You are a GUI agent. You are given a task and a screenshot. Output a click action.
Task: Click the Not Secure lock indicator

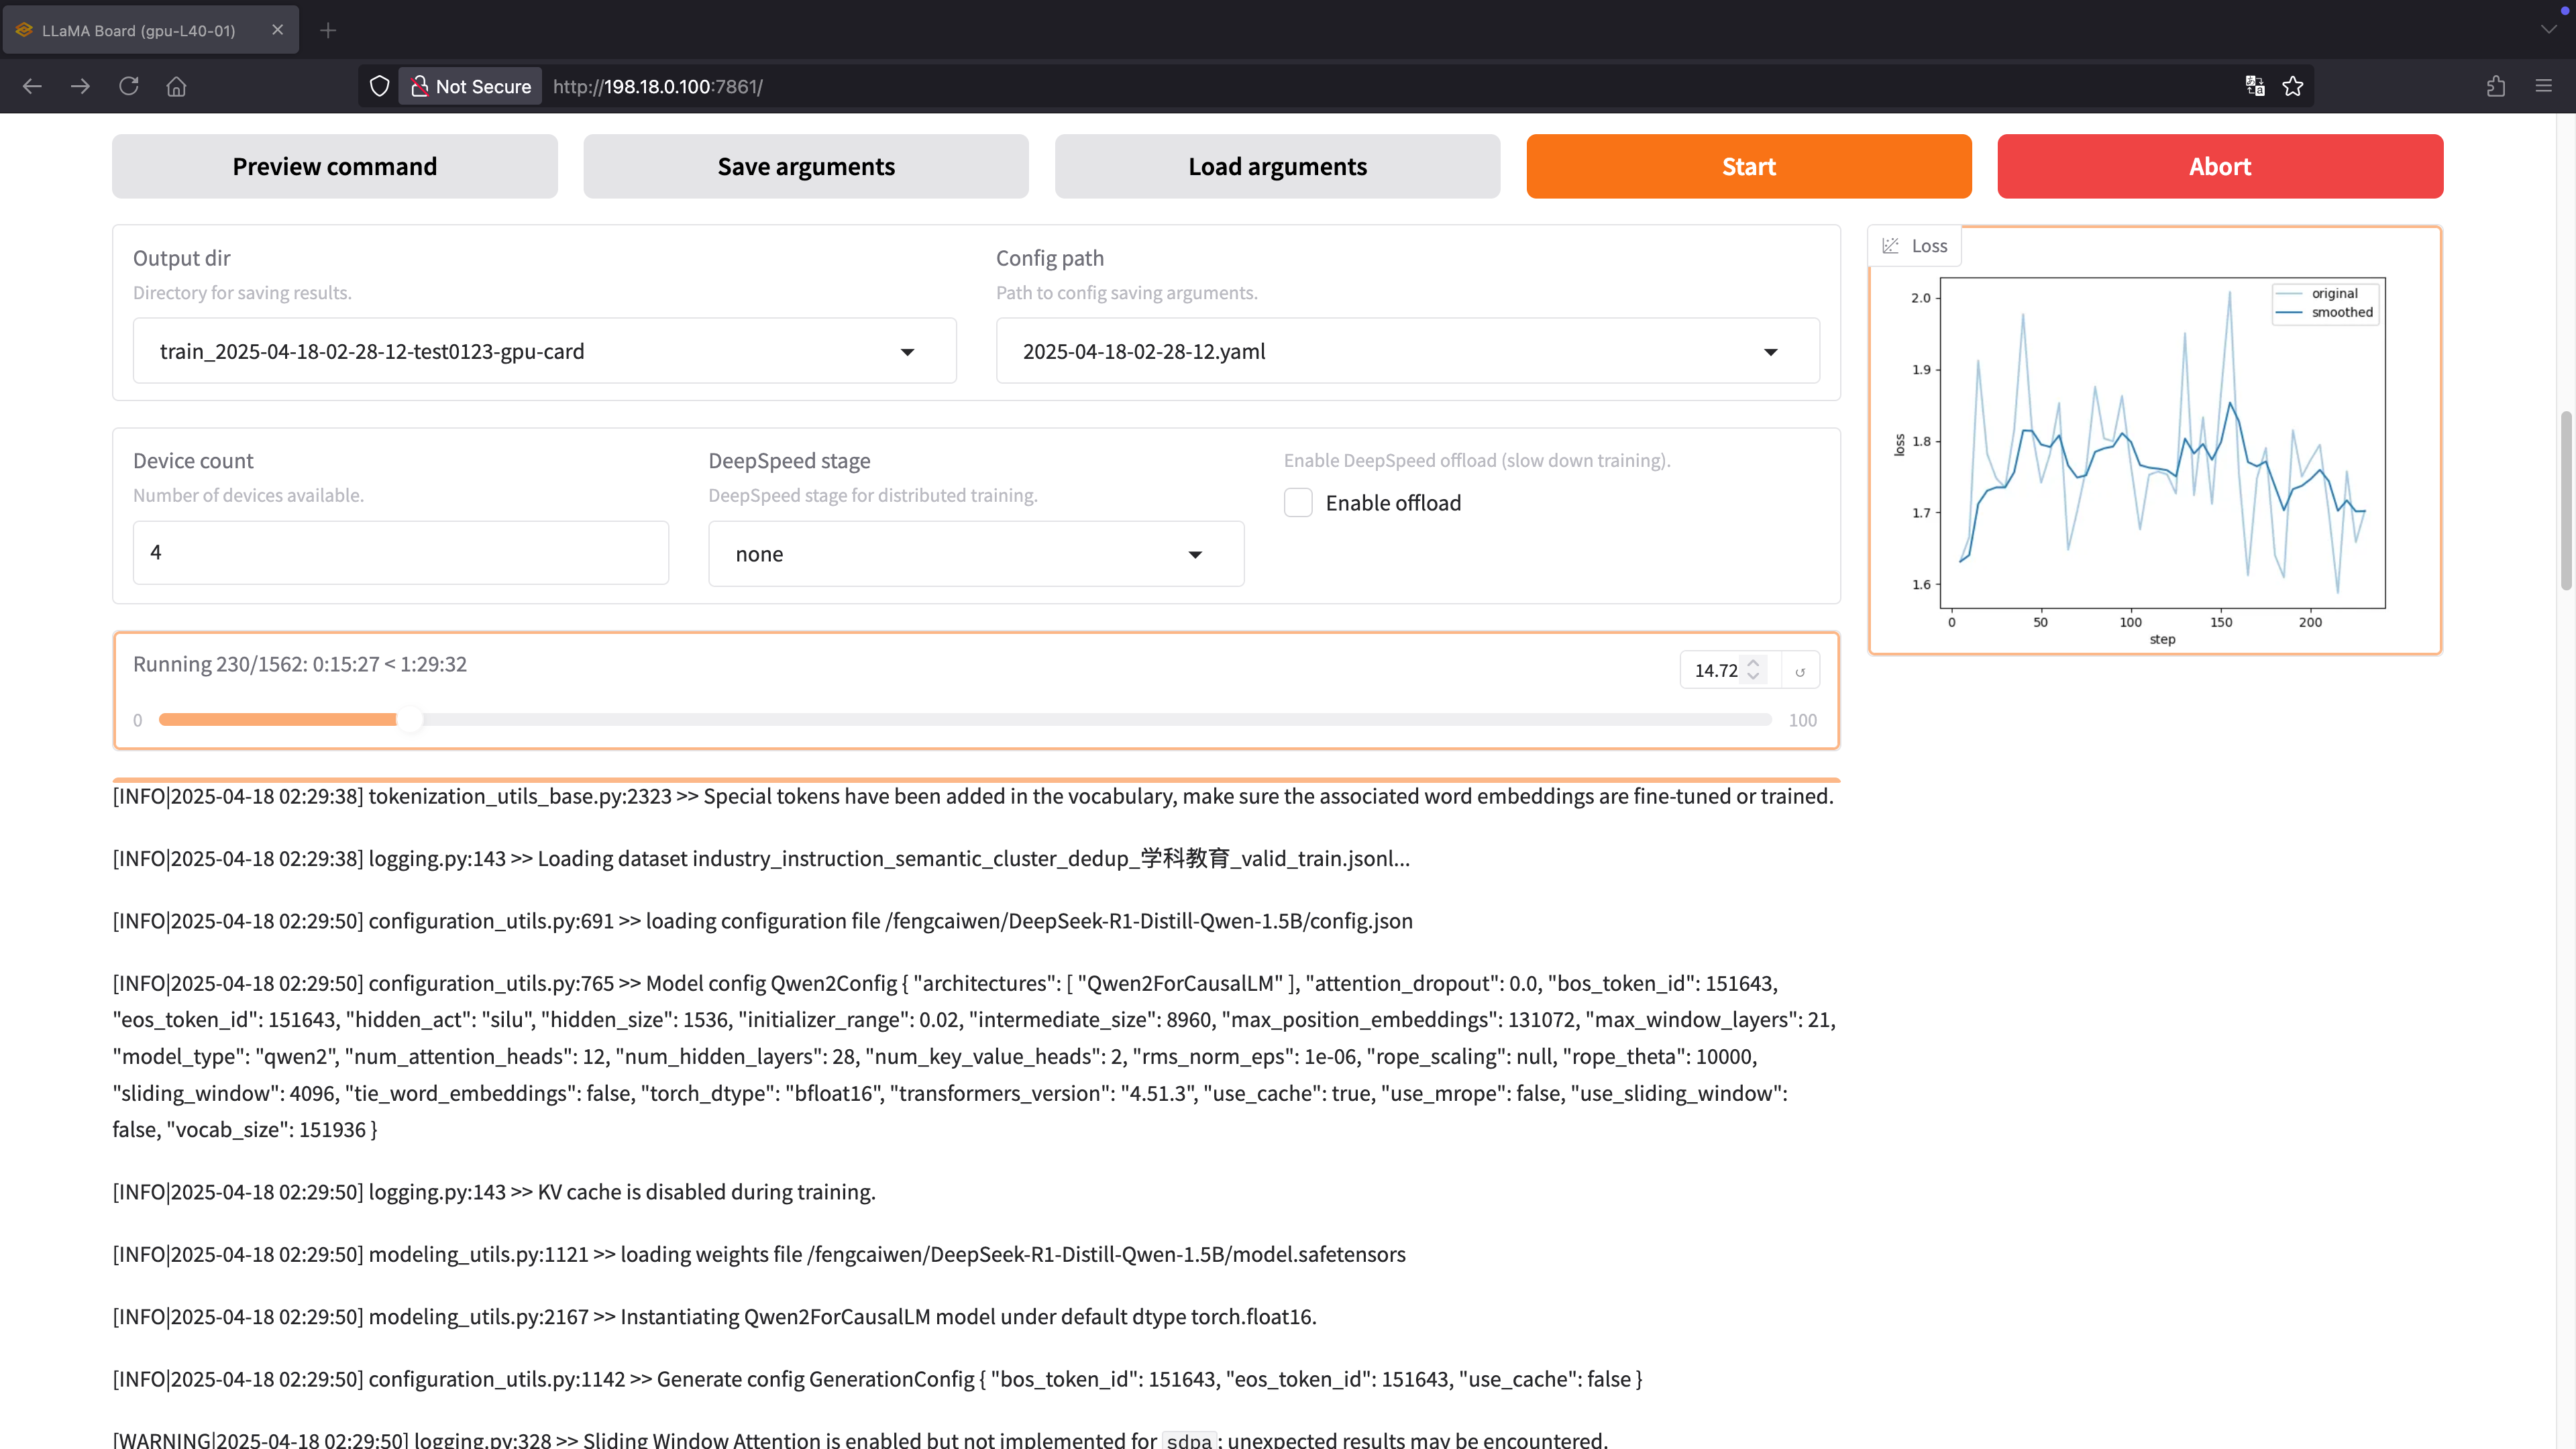point(471,86)
